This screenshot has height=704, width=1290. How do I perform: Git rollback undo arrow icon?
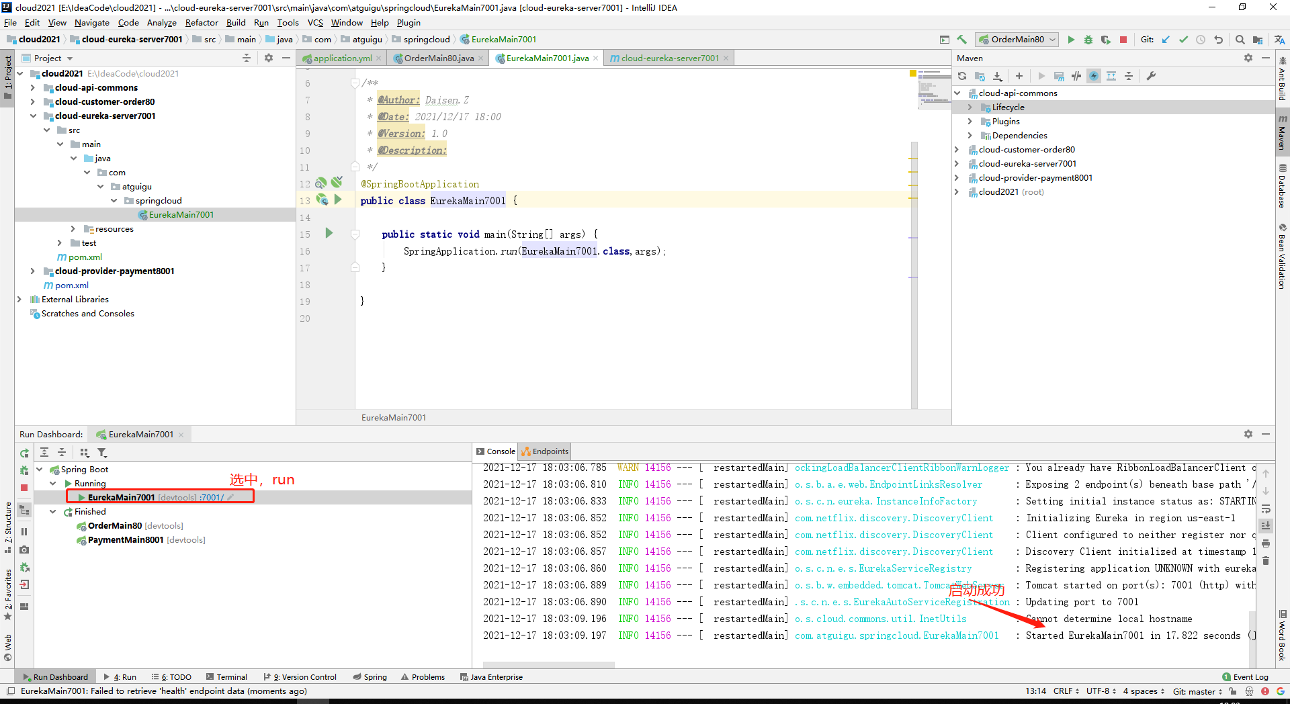(1218, 40)
